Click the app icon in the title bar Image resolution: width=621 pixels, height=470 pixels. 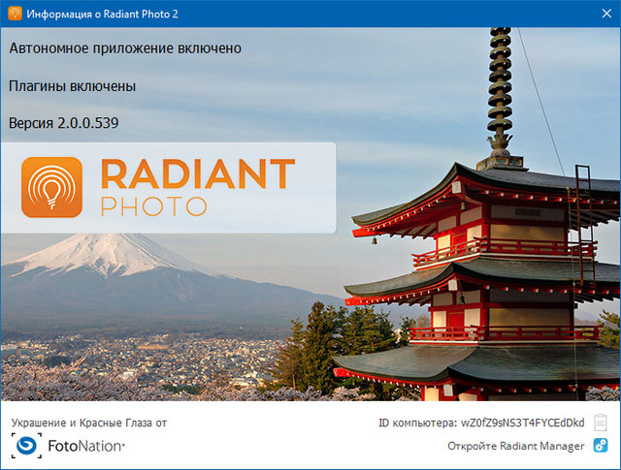coord(14,14)
